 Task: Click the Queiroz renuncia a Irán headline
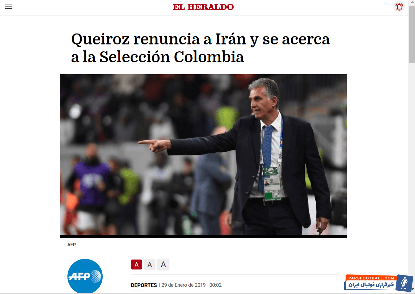click(x=201, y=48)
